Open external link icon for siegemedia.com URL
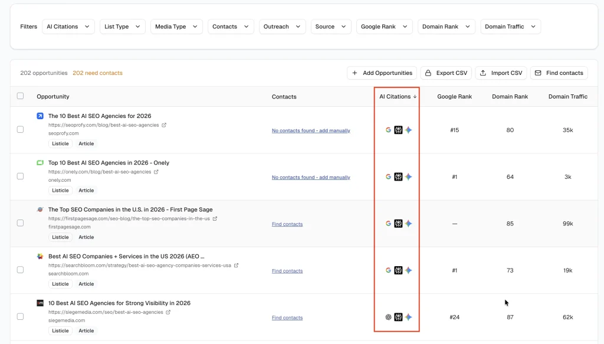Viewport: 604px width, 344px height. (x=168, y=312)
